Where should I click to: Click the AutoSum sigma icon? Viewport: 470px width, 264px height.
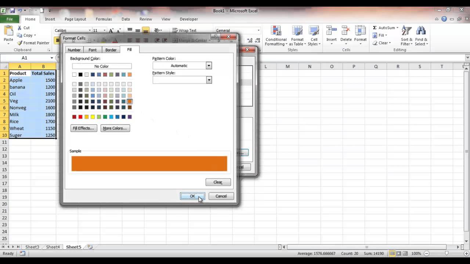tap(375, 28)
